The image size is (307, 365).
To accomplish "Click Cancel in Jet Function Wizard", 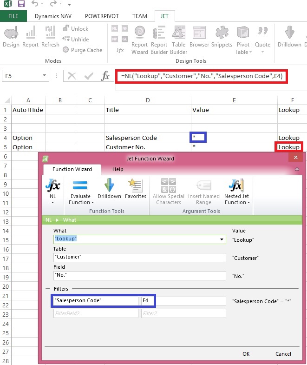I will pos(283,354).
